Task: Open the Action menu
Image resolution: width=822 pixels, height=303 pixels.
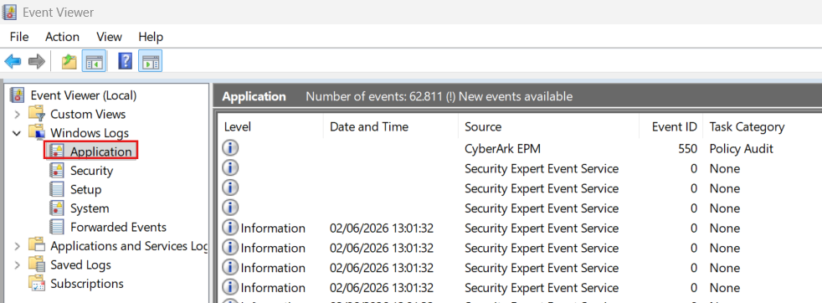Action: coord(62,37)
